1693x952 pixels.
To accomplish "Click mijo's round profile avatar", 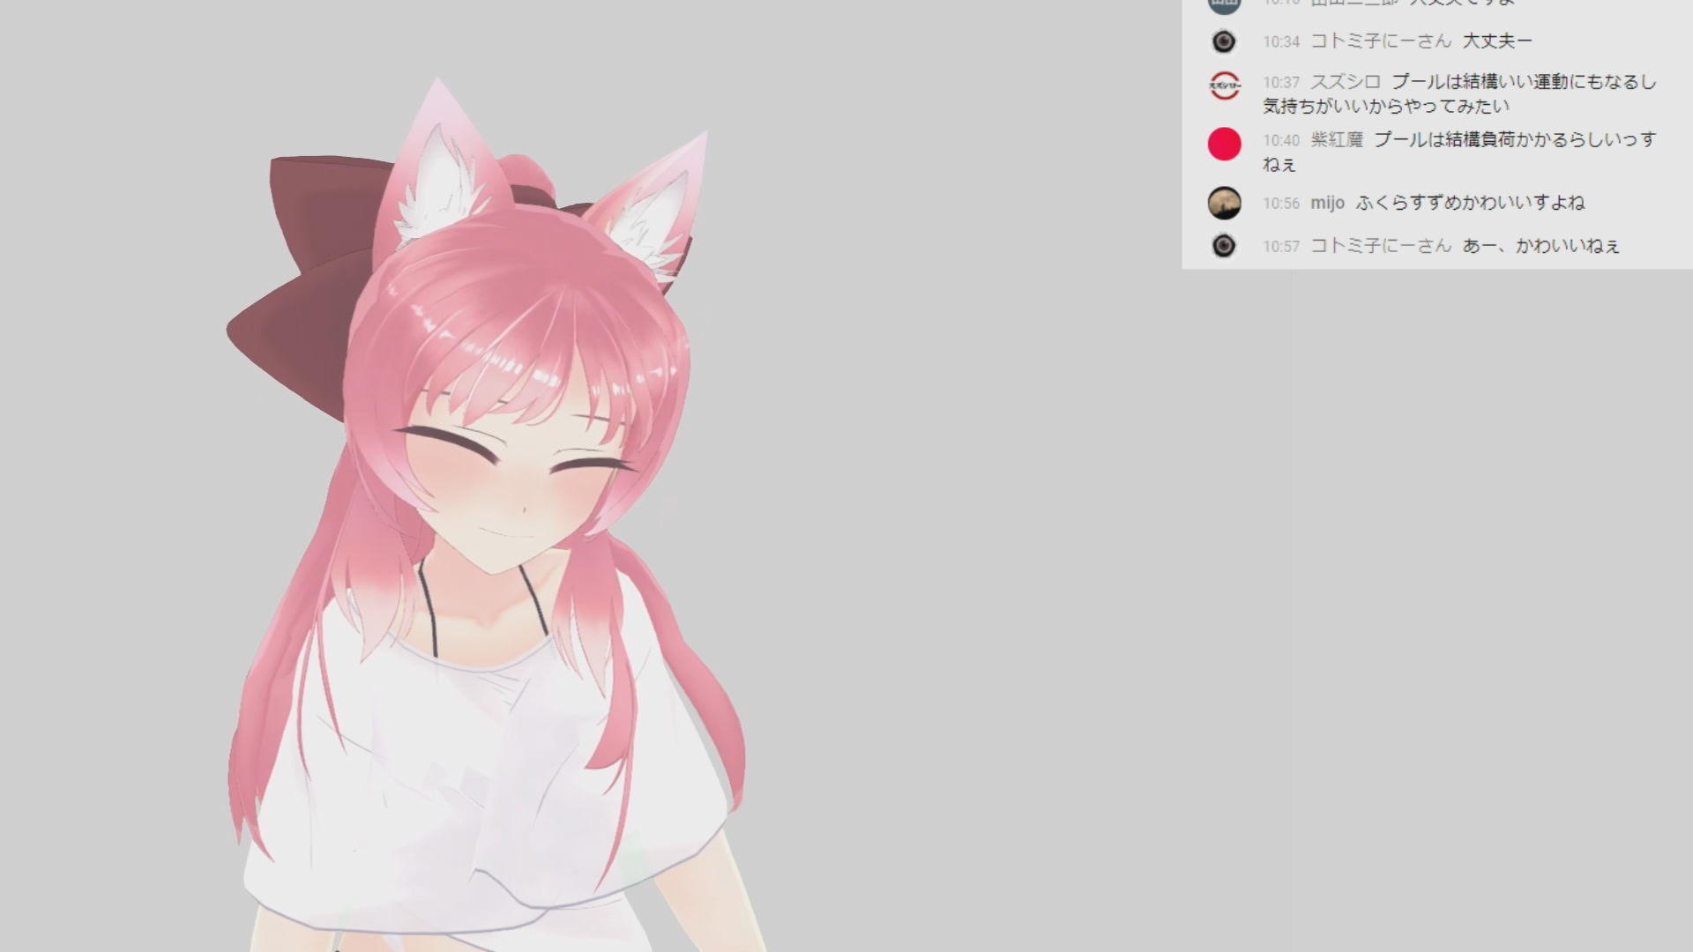I will point(1224,204).
